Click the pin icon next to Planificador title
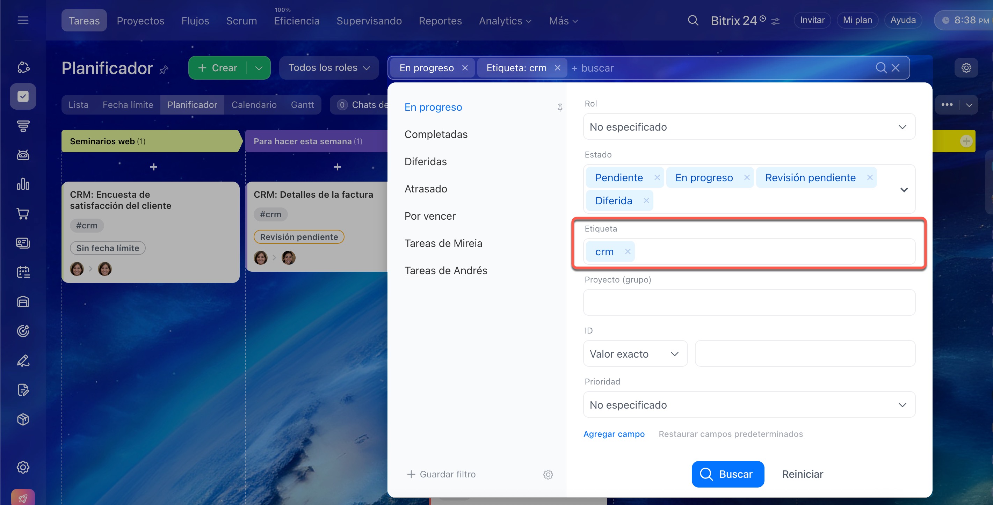993x505 pixels. (x=164, y=70)
